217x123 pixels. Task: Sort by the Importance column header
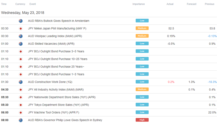(138, 4)
